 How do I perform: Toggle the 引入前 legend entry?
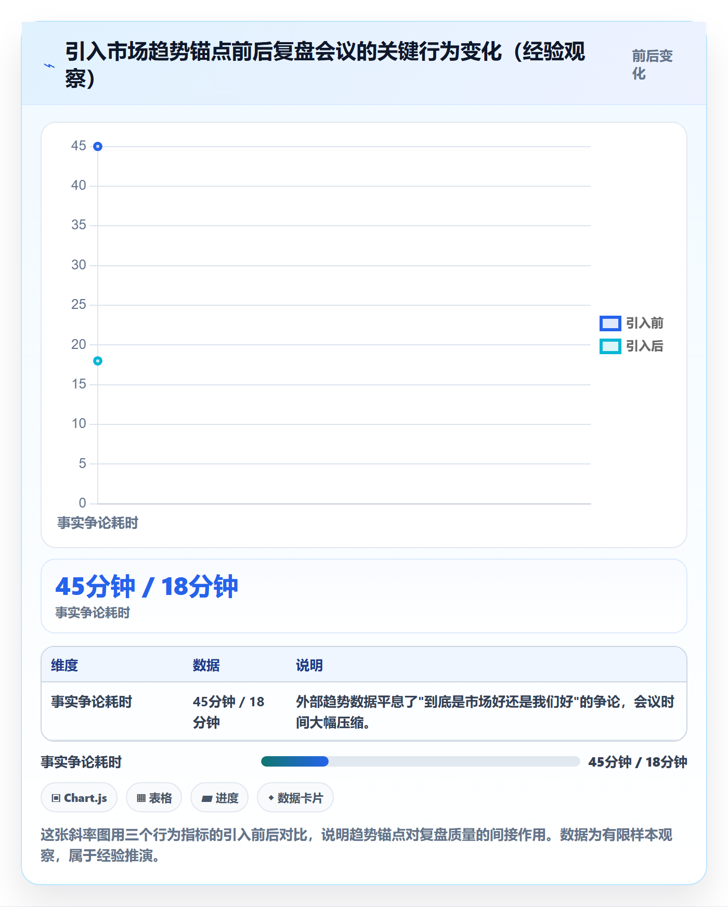tap(631, 323)
